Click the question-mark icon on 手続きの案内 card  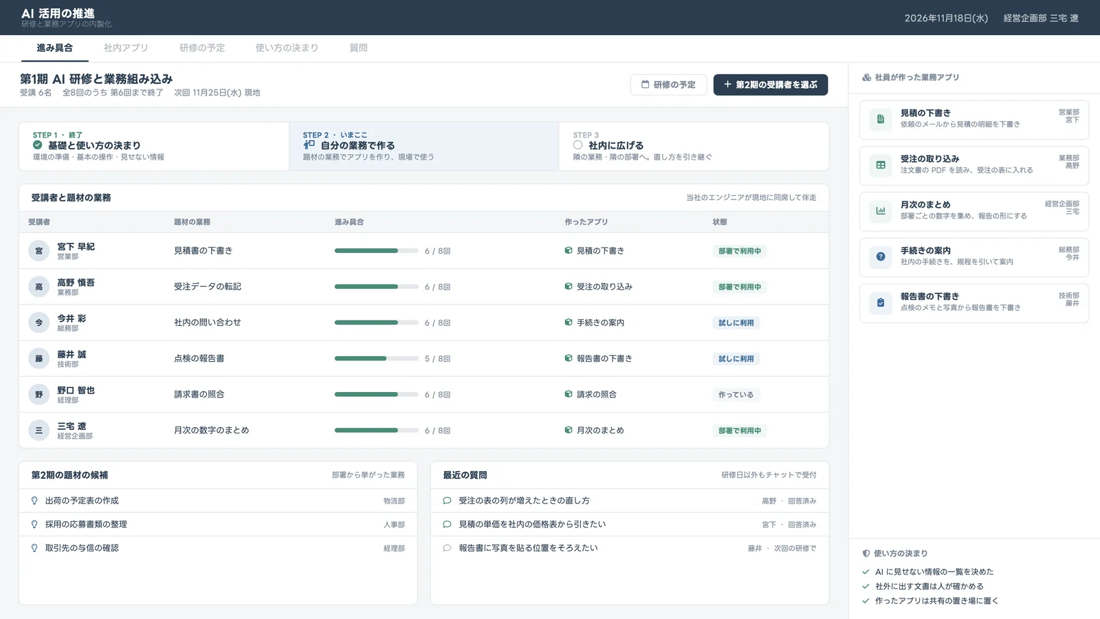881,257
